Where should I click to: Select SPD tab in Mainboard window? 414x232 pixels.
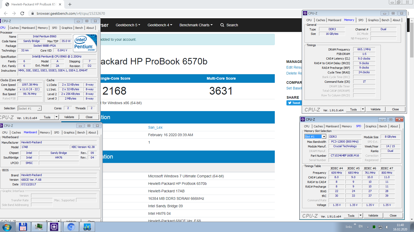click(x=57, y=132)
